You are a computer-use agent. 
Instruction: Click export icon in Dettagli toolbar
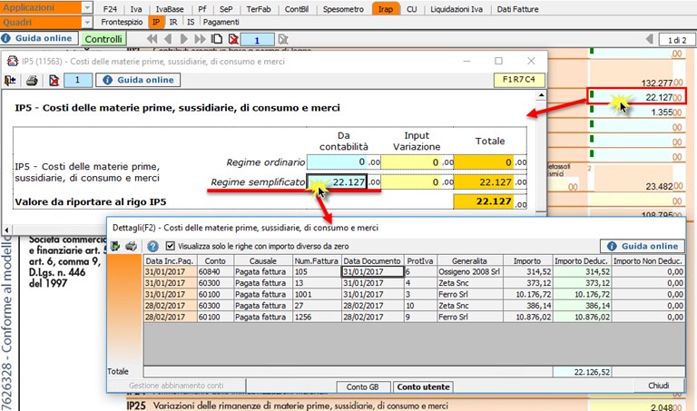tap(115, 246)
